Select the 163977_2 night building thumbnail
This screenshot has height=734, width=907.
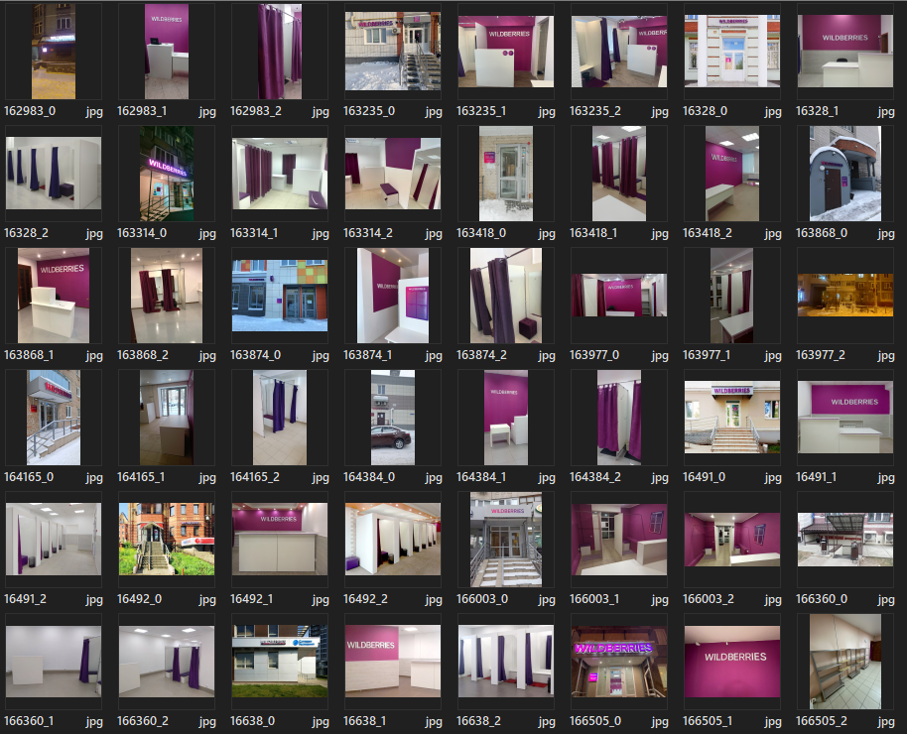(845, 296)
